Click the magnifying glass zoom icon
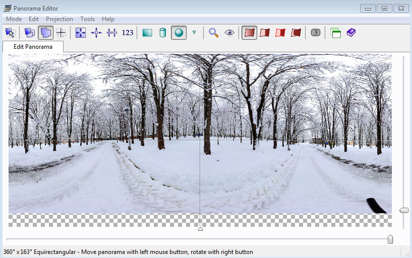412x258 pixels. 214,33
